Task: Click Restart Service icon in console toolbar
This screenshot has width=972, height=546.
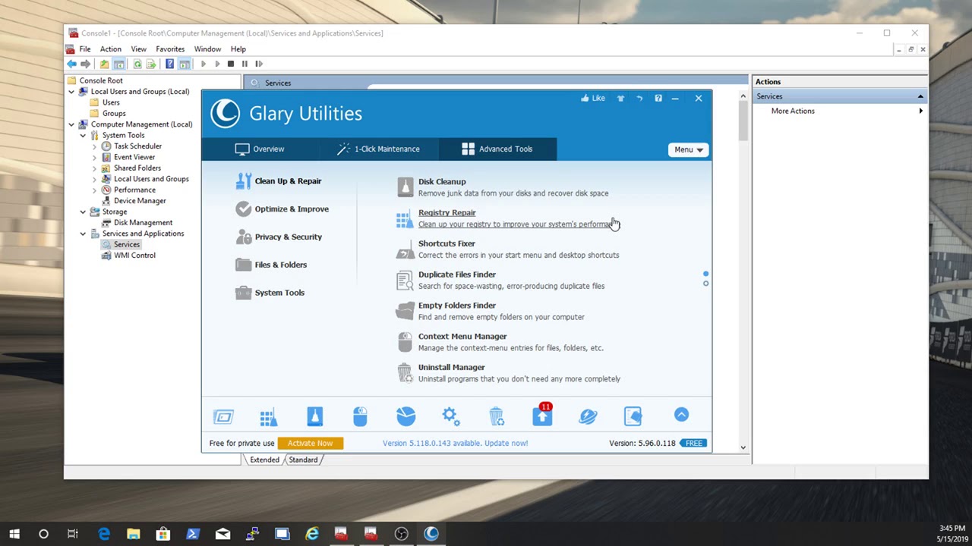Action: 259,64
